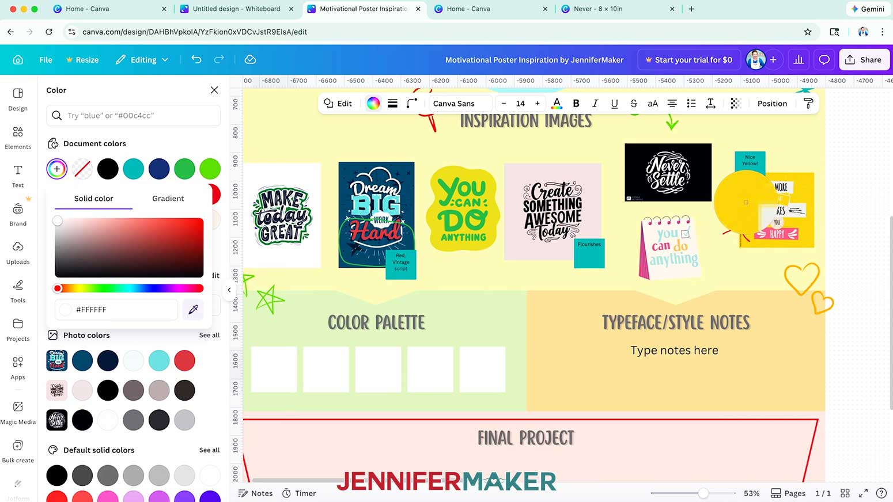Redo the last action
This screenshot has height=502, width=893.
click(219, 59)
